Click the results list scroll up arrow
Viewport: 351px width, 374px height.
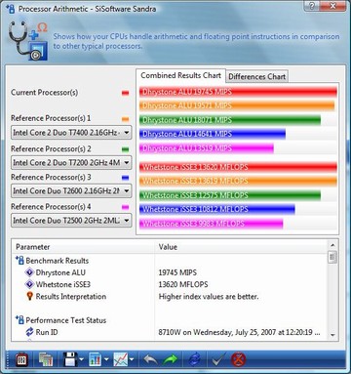click(332, 245)
